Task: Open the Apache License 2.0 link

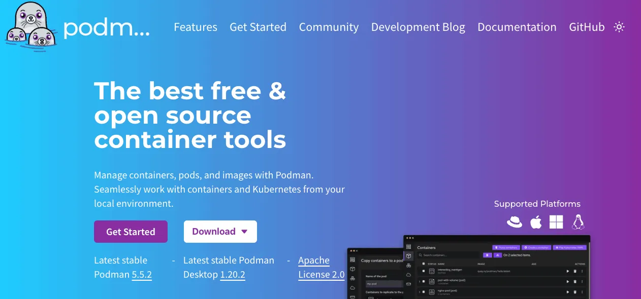Action: pos(322,268)
